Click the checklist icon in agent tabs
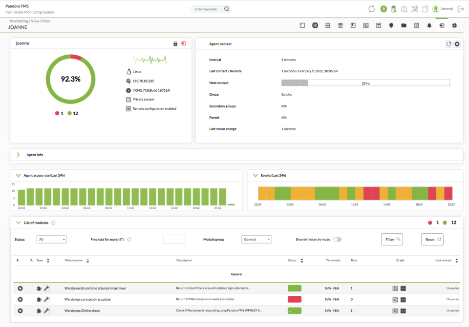The width and height of the screenshot is (469, 327). pyautogui.click(x=417, y=25)
